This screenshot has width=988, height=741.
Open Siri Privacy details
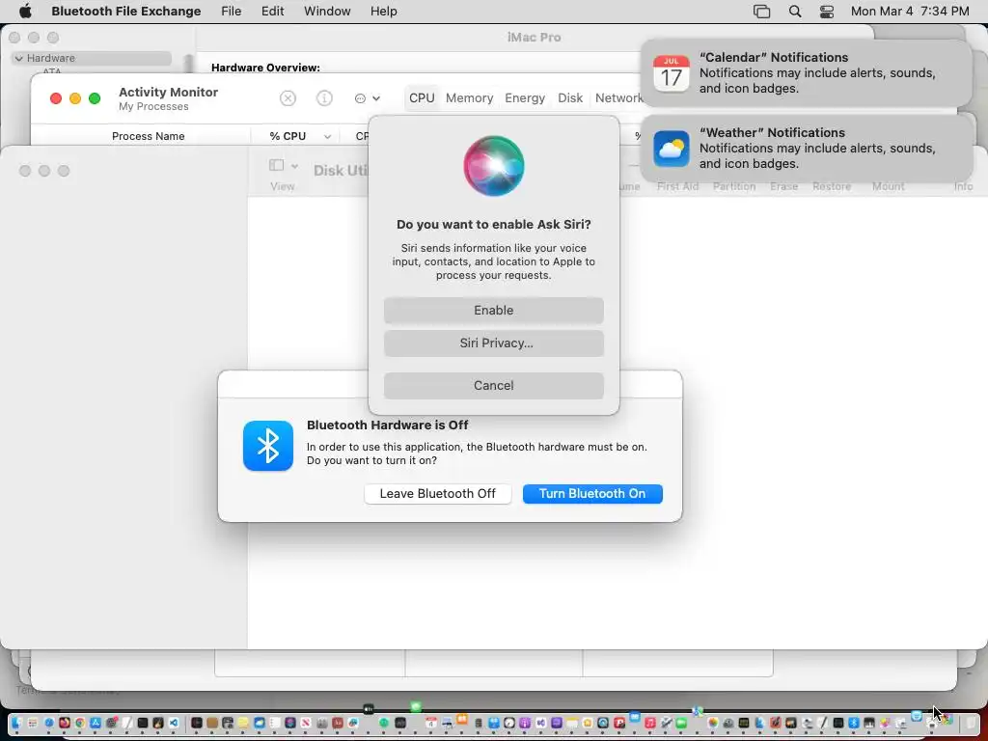(493, 343)
